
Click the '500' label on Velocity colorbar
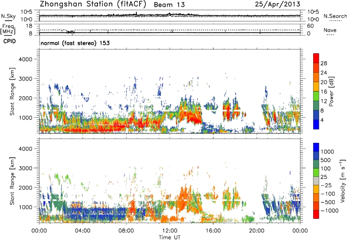coord(326,160)
